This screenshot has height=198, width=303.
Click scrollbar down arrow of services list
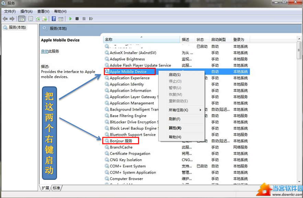pyautogui.click(x=299, y=182)
